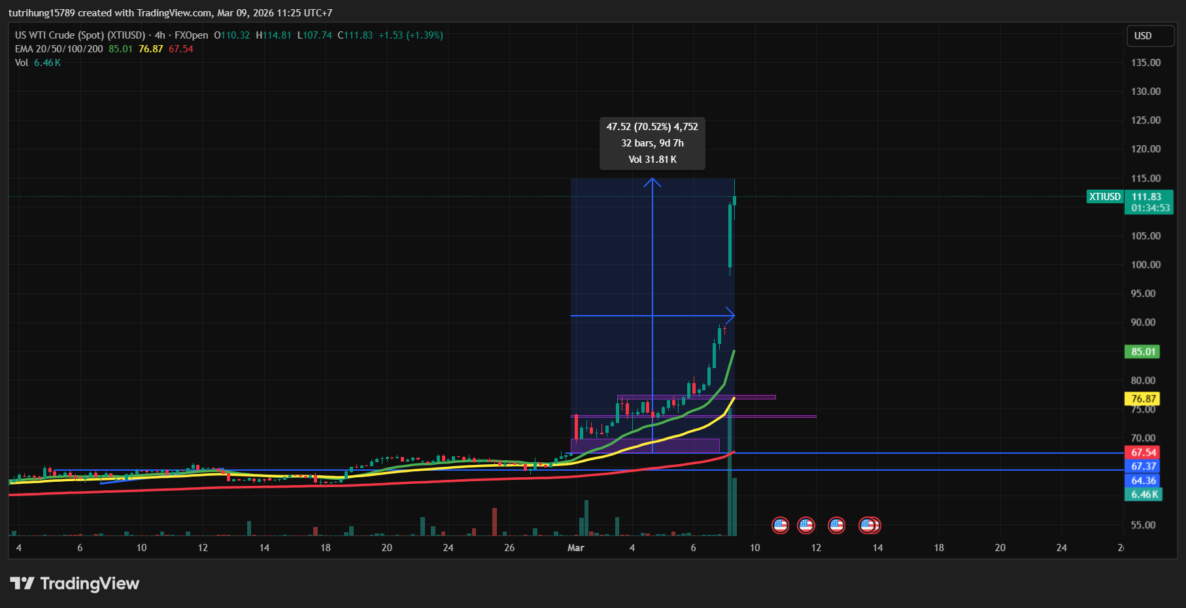Click the TradingView logo
The width and height of the screenshot is (1186, 608).
click(75, 583)
